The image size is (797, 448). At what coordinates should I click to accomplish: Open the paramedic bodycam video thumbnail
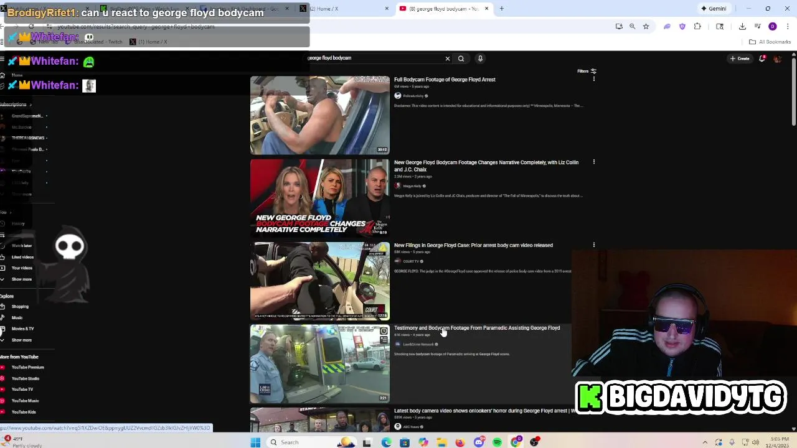point(320,363)
